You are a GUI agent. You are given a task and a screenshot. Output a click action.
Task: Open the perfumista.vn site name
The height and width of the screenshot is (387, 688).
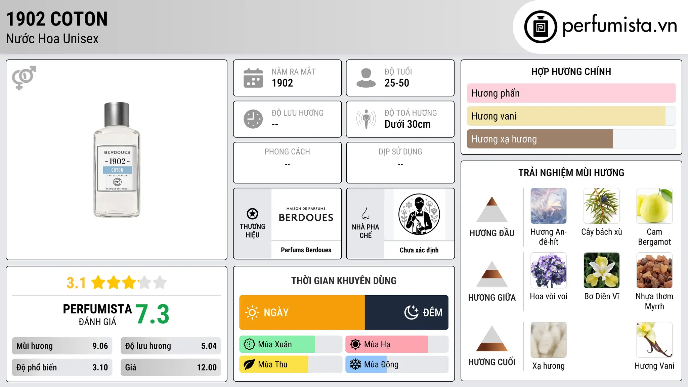[619, 25]
